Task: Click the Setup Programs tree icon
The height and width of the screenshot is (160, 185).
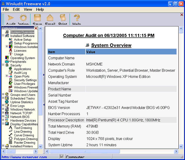Action: tap(11, 43)
